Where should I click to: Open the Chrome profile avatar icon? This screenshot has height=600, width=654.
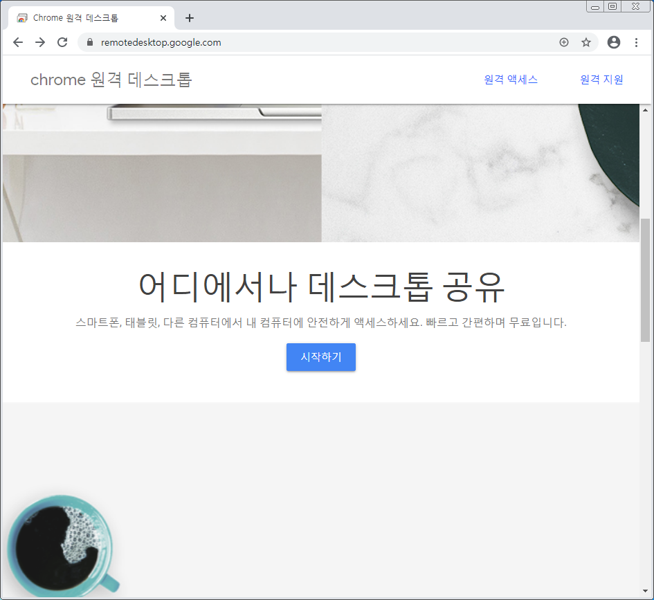614,42
